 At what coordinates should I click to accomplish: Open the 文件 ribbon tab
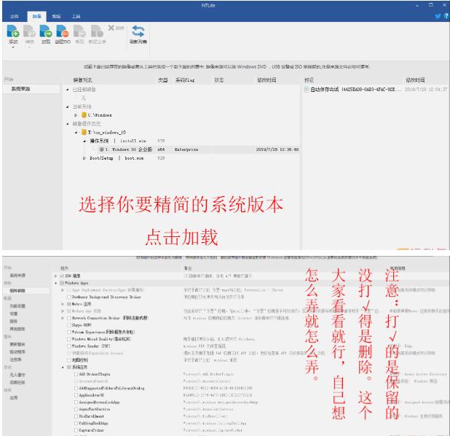click(15, 16)
